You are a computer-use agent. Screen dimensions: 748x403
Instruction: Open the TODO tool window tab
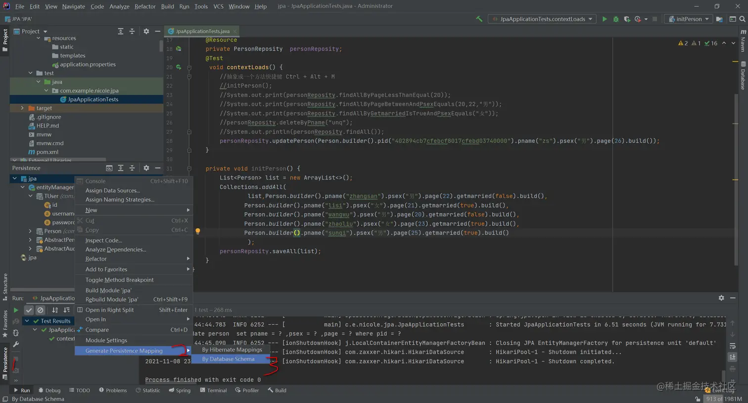79,390
